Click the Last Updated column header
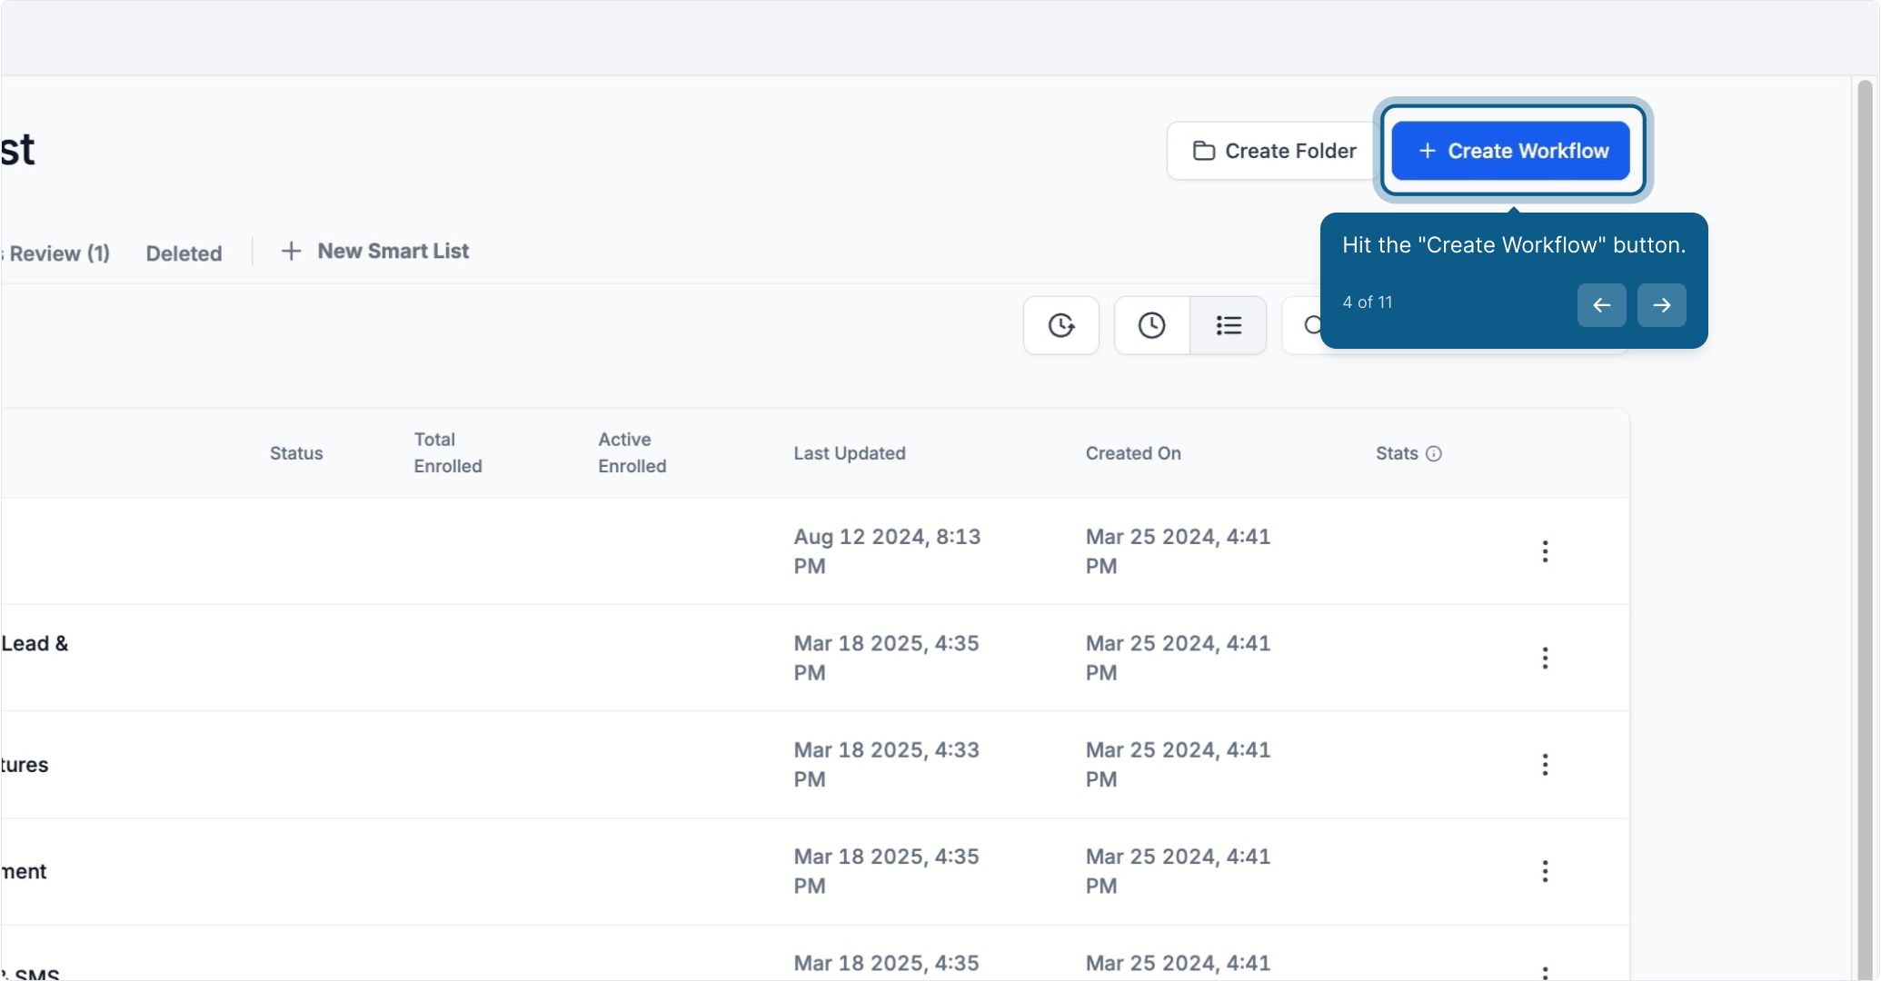The width and height of the screenshot is (1881, 981). click(x=850, y=453)
